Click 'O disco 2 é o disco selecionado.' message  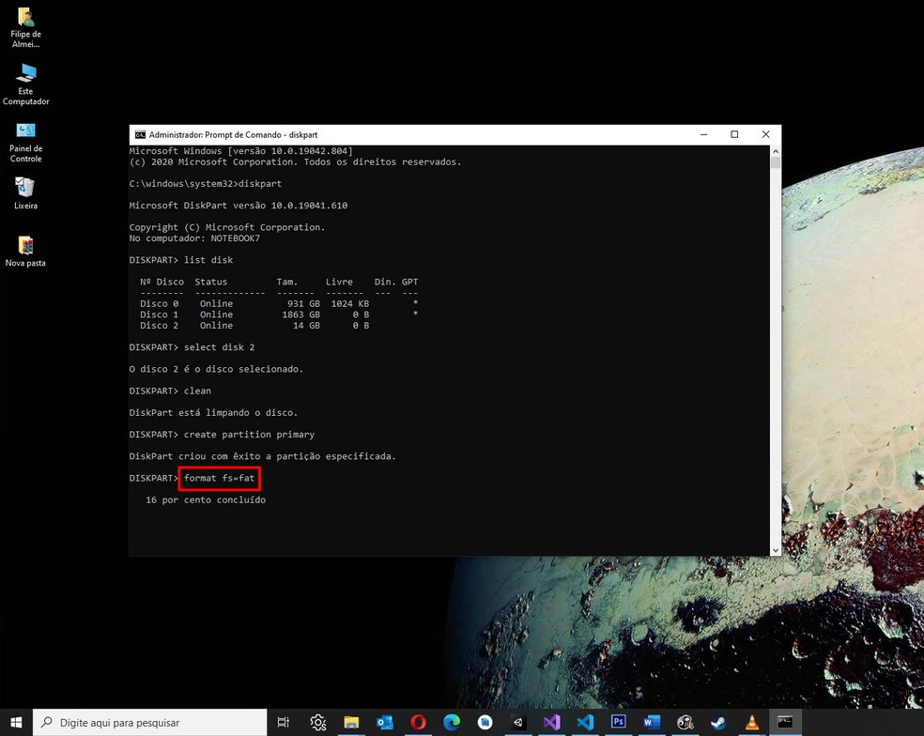click(216, 369)
